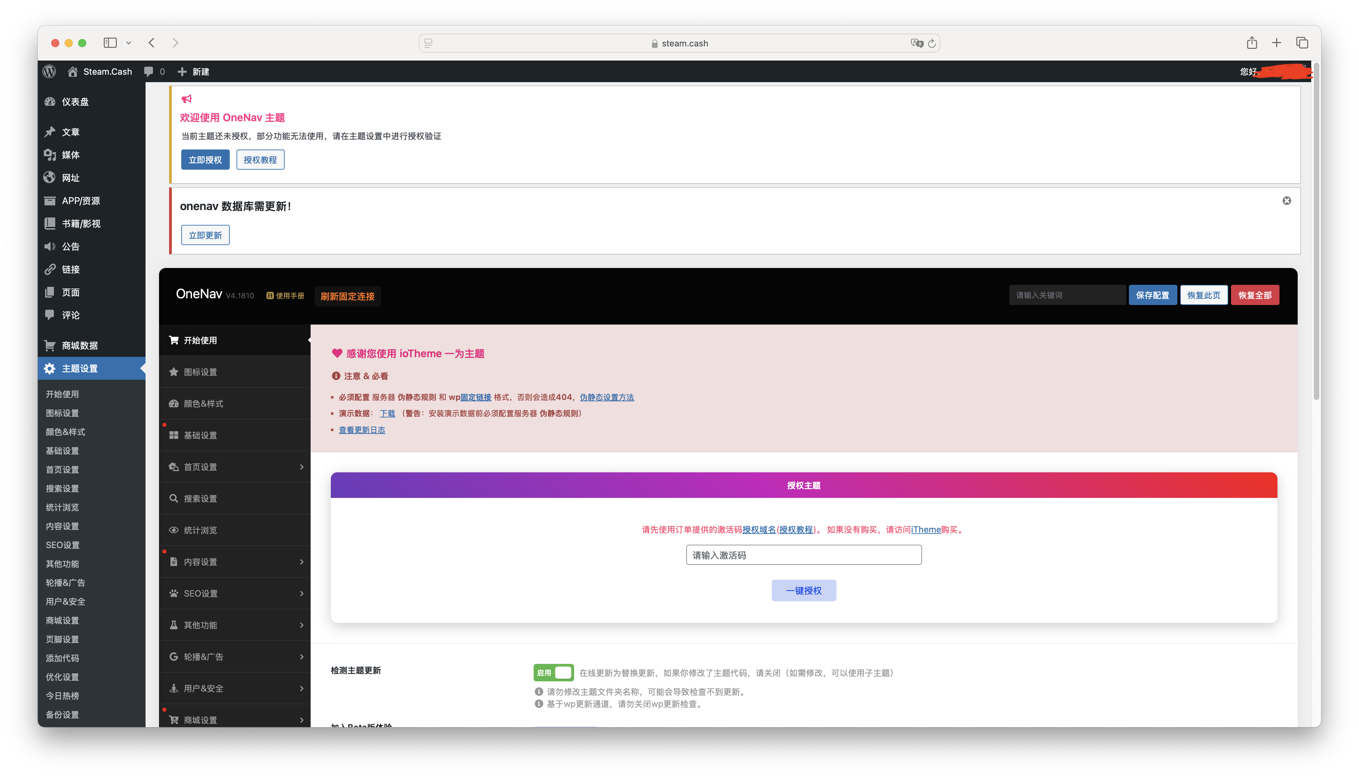Click Safari address bar steam.cash

(679, 43)
